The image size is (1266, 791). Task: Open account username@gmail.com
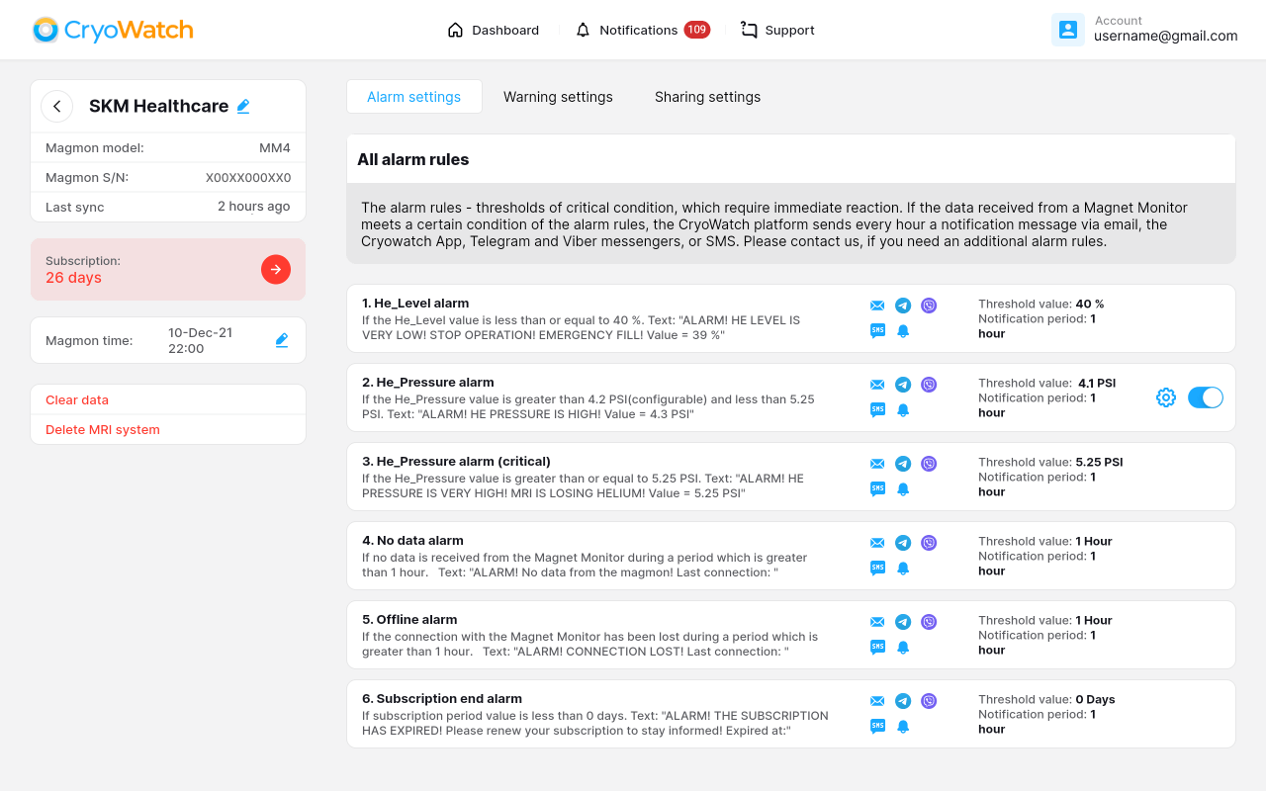pos(1166,36)
